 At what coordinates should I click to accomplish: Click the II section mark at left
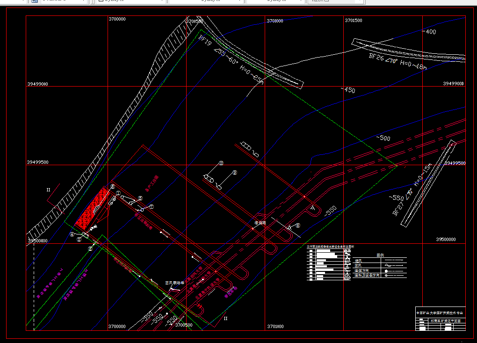click(48, 190)
